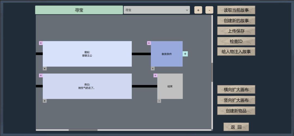Click the 检查ID button
The image size is (294, 136).
pyautogui.click(x=236, y=41)
